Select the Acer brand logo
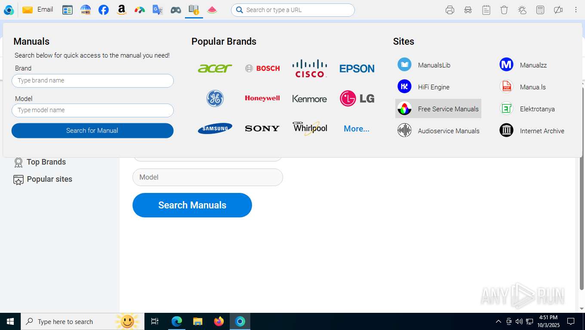585x330 pixels. click(x=215, y=68)
